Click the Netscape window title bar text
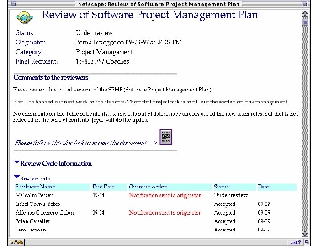 pos(159,4)
